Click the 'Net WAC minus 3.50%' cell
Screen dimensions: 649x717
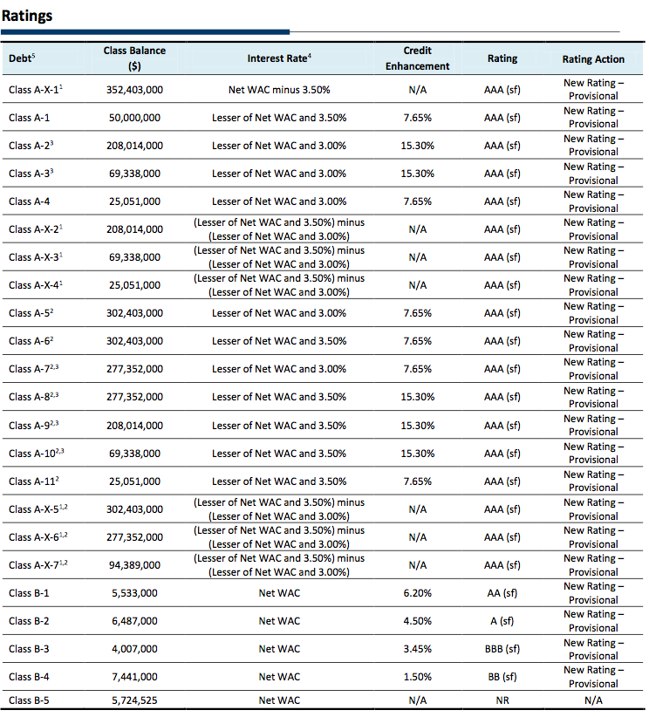[x=279, y=90]
